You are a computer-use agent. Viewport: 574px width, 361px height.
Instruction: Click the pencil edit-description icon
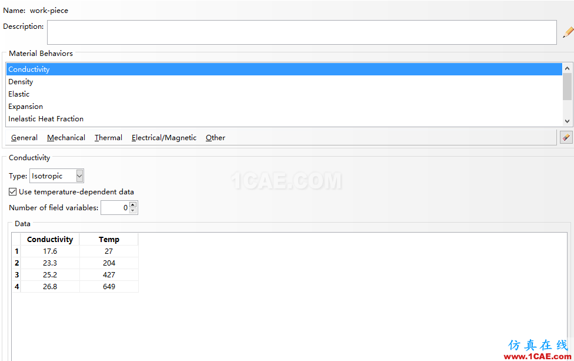tap(568, 32)
